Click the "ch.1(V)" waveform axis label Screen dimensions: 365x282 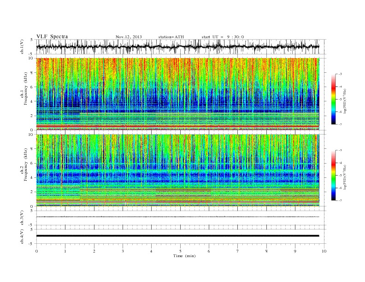[22, 47]
